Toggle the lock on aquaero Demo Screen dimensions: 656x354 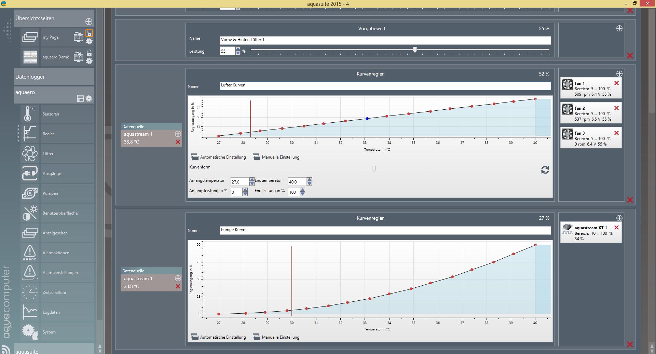[89, 53]
